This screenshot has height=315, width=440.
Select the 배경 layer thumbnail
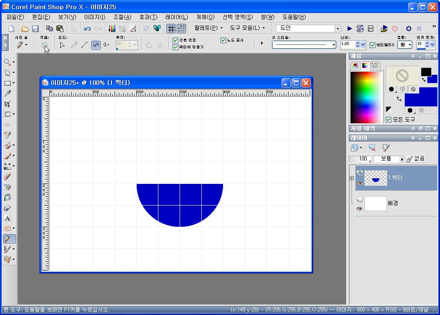coord(375,203)
